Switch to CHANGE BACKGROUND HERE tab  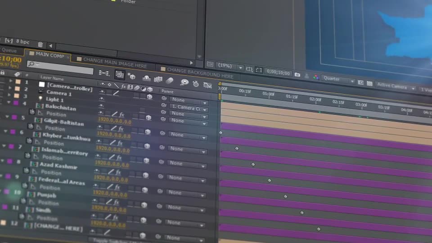tap(200, 73)
